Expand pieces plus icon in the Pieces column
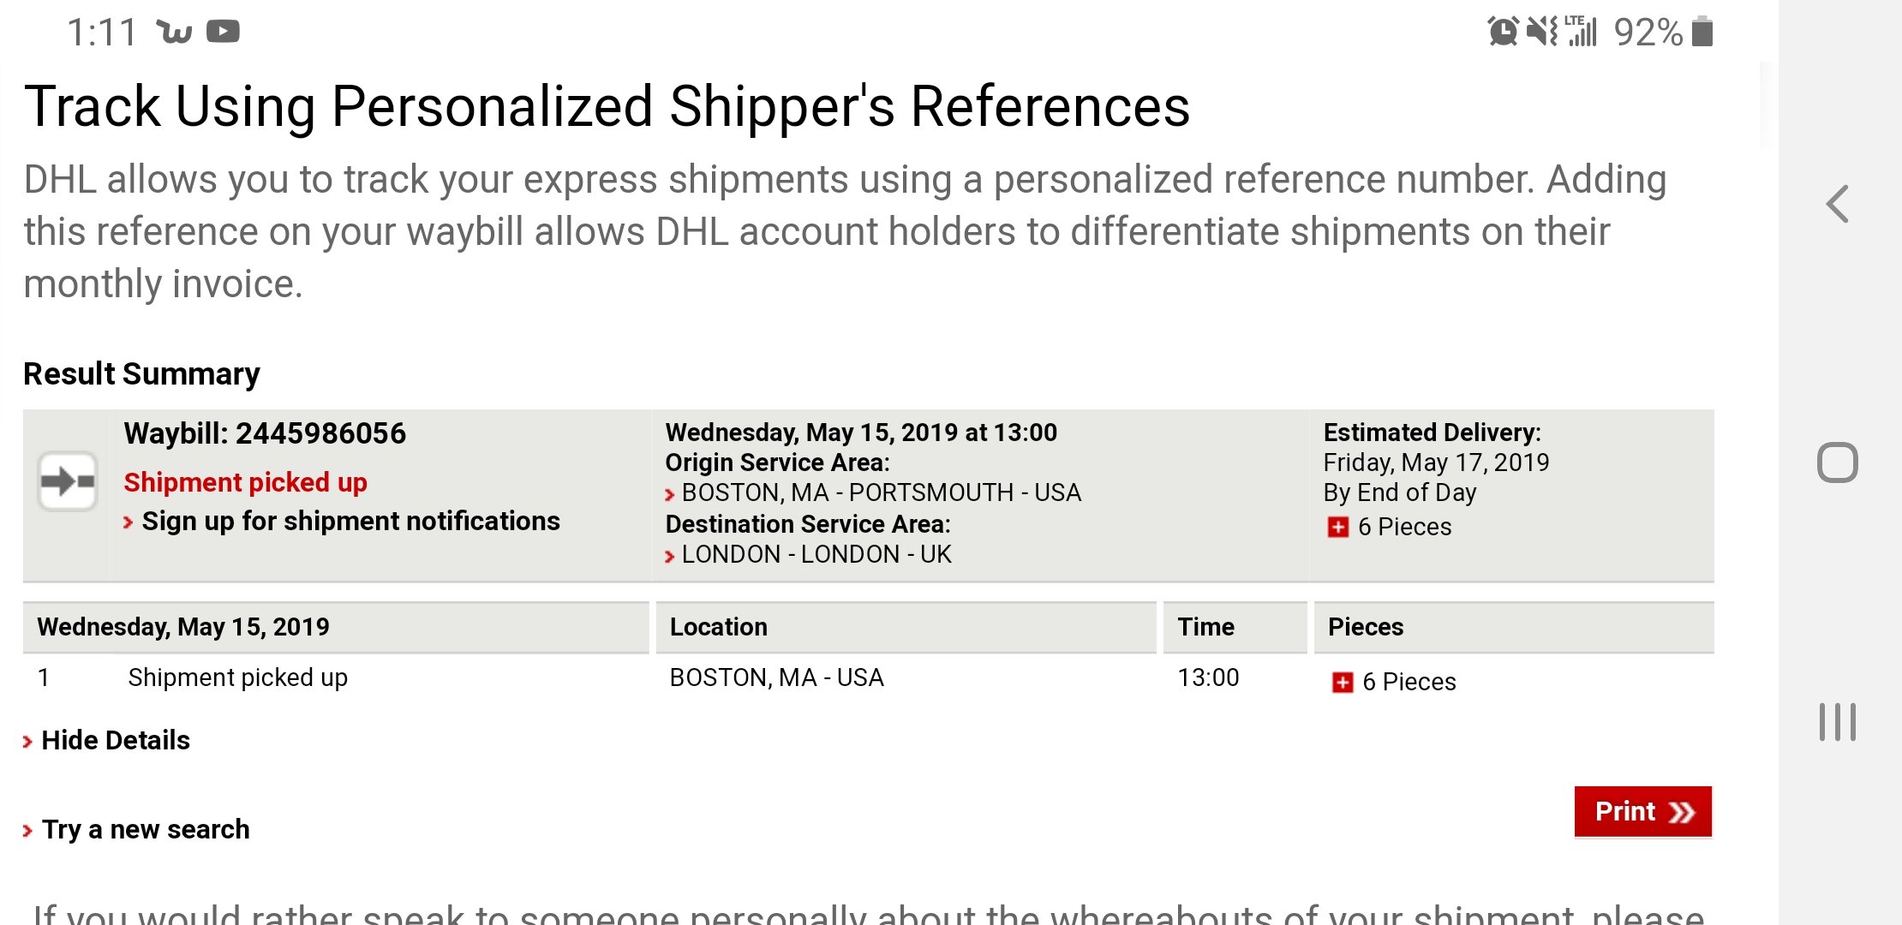 (1343, 683)
